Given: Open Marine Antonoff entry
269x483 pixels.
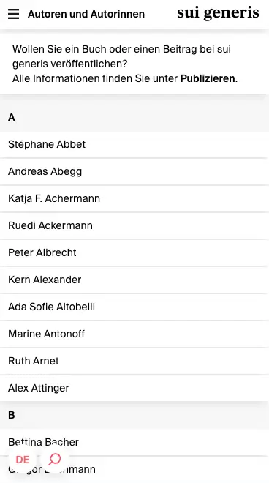Looking at the screenshot, I should click(134, 334).
